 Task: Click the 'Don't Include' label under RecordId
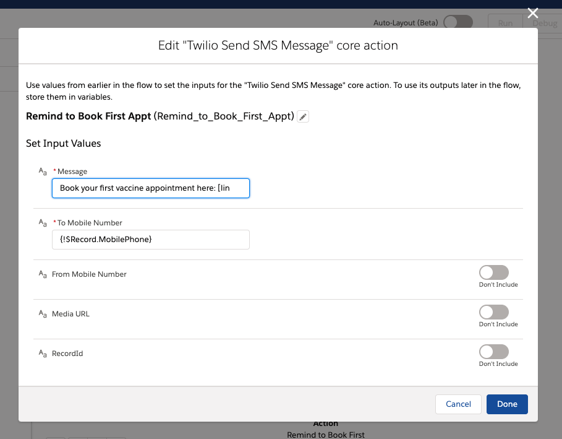pos(498,363)
